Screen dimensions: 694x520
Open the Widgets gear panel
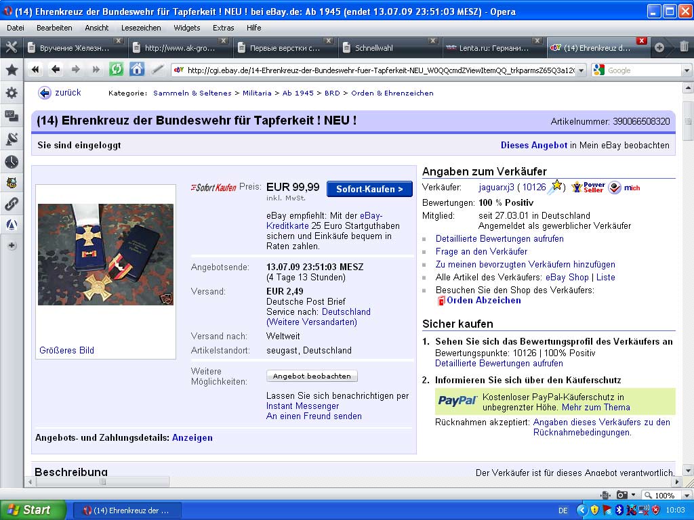click(12, 93)
